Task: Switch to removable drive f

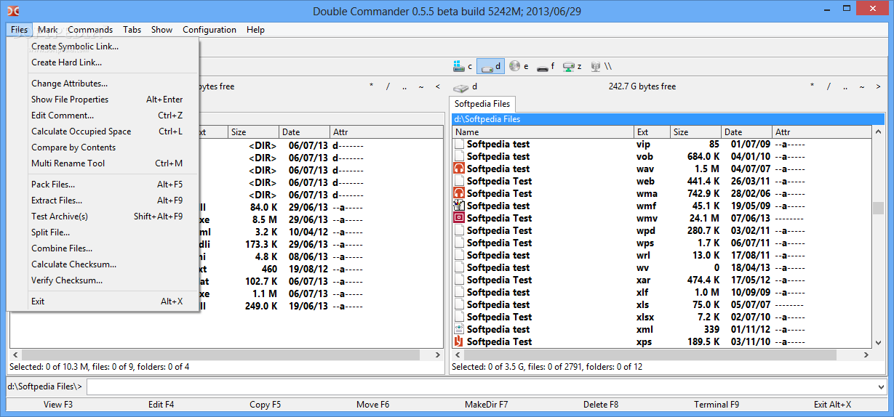Action: (x=546, y=66)
